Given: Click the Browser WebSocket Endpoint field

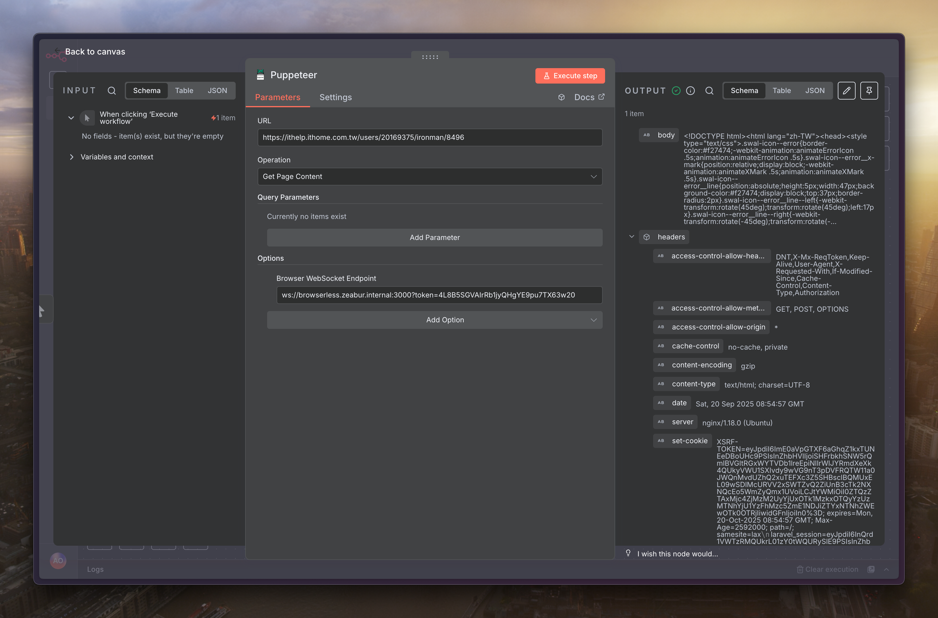Looking at the screenshot, I should 439,295.
